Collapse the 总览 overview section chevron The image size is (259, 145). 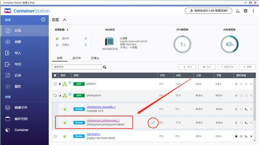tap(65, 20)
